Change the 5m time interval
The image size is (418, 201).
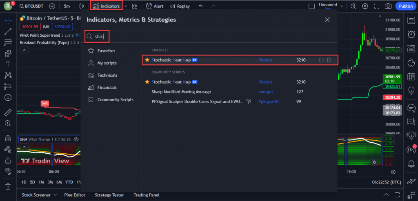click(x=67, y=6)
